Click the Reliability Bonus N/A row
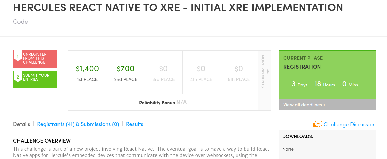This screenshot has width=387, height=159. (163, 102)
